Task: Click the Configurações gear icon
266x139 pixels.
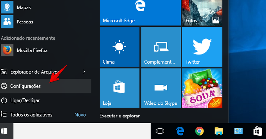Action: [4, 86]
